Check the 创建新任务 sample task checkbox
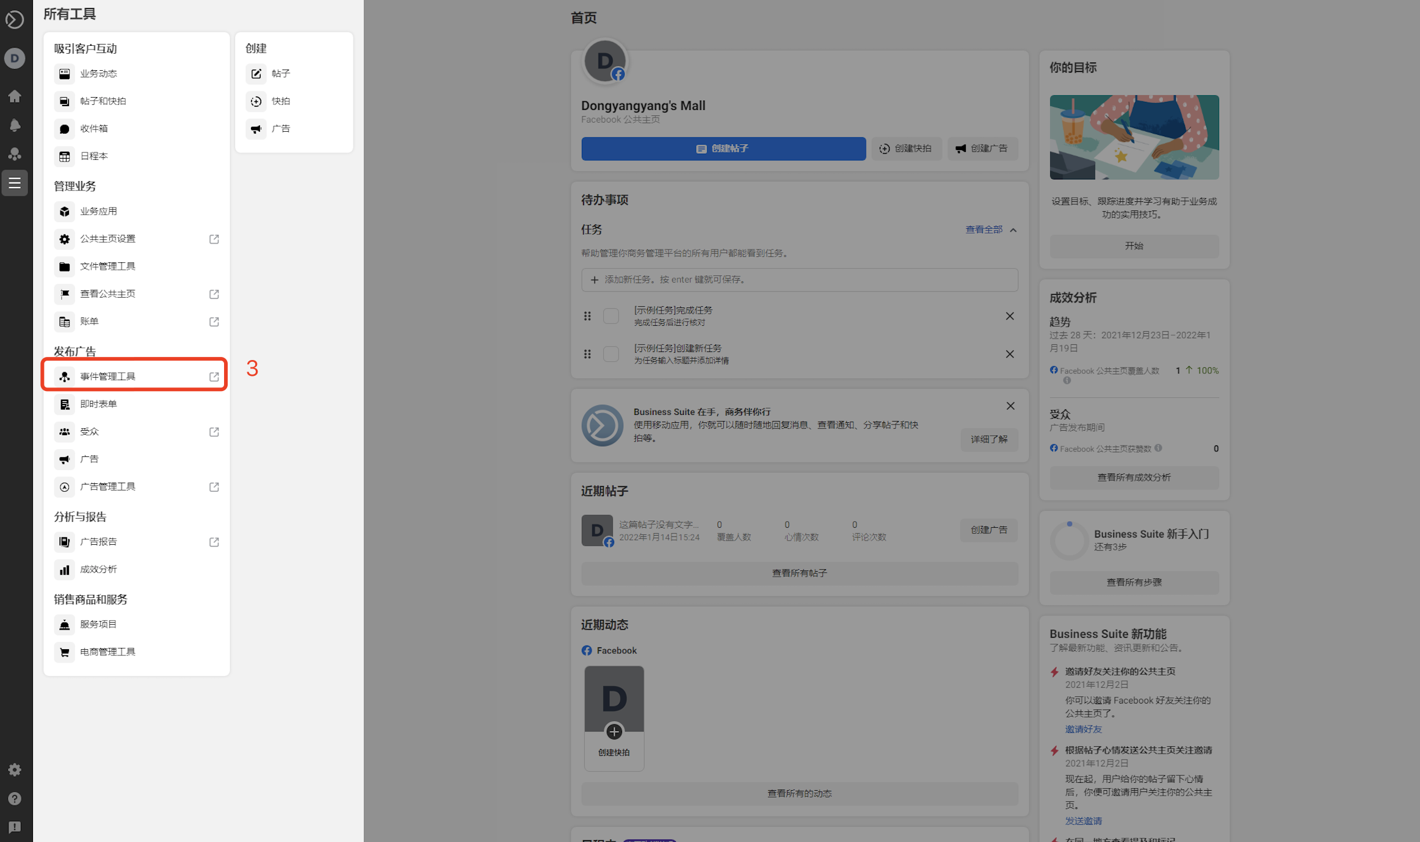 tap(610, 354)
